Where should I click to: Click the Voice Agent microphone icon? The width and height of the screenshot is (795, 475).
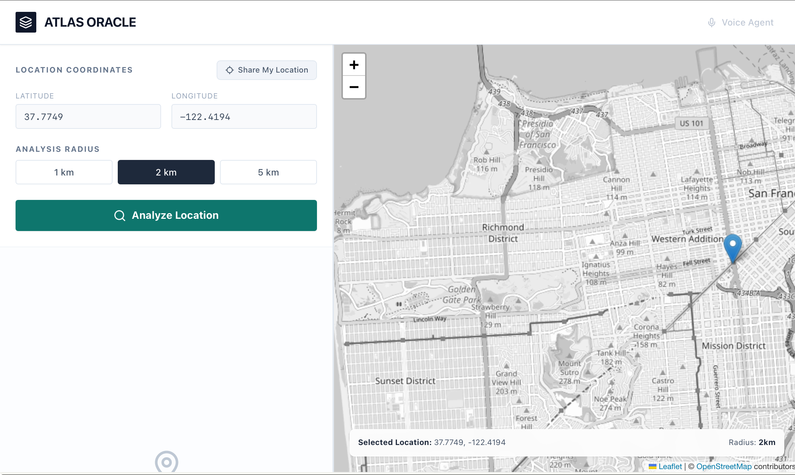[711, 23]
